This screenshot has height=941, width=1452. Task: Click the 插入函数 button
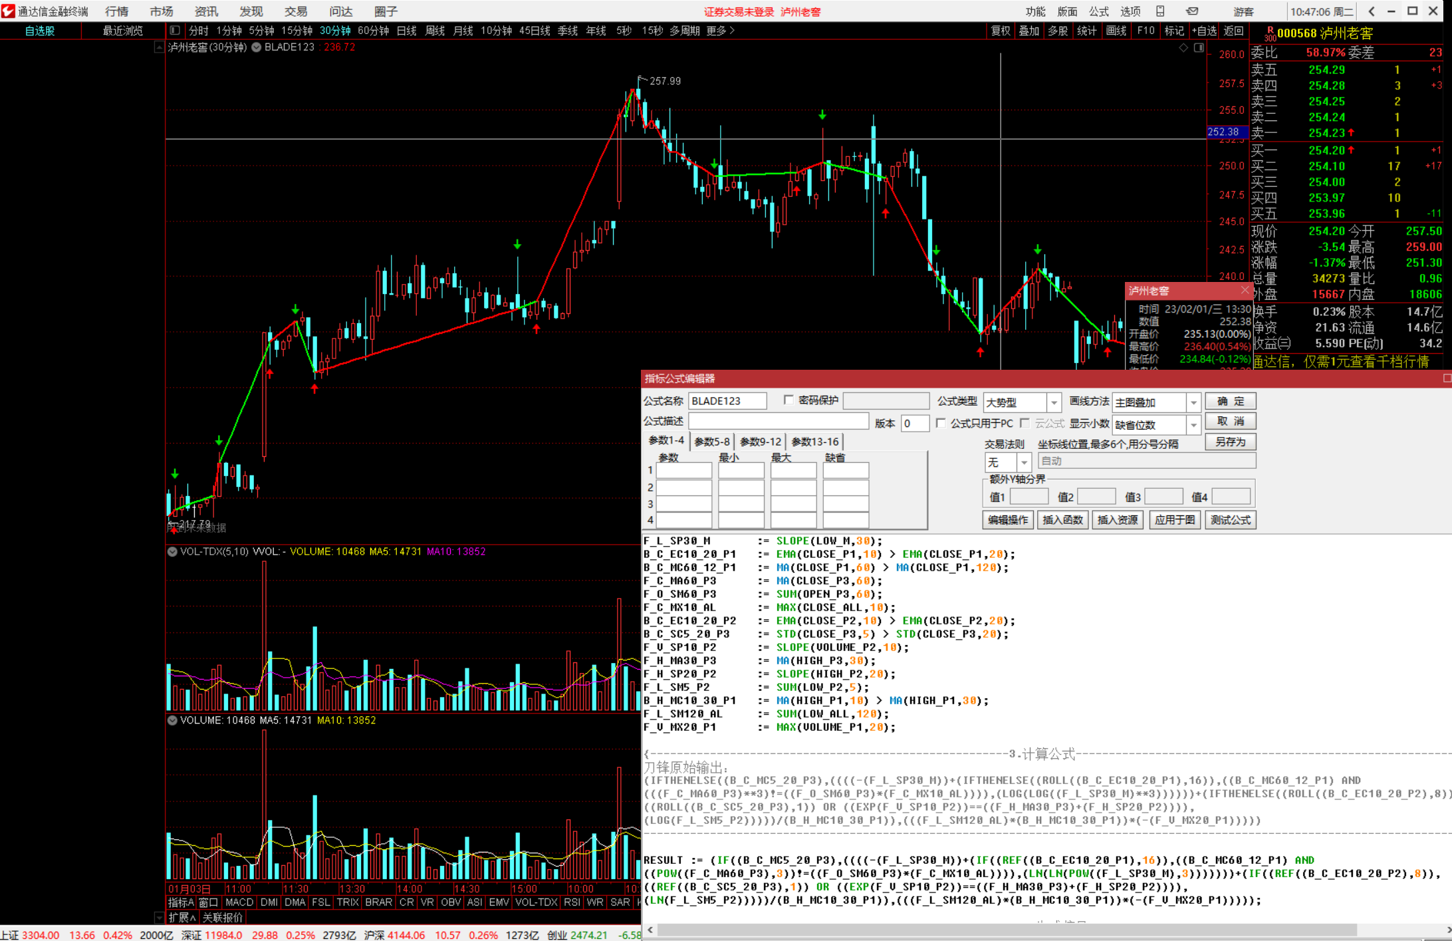tap(1062, 520)
